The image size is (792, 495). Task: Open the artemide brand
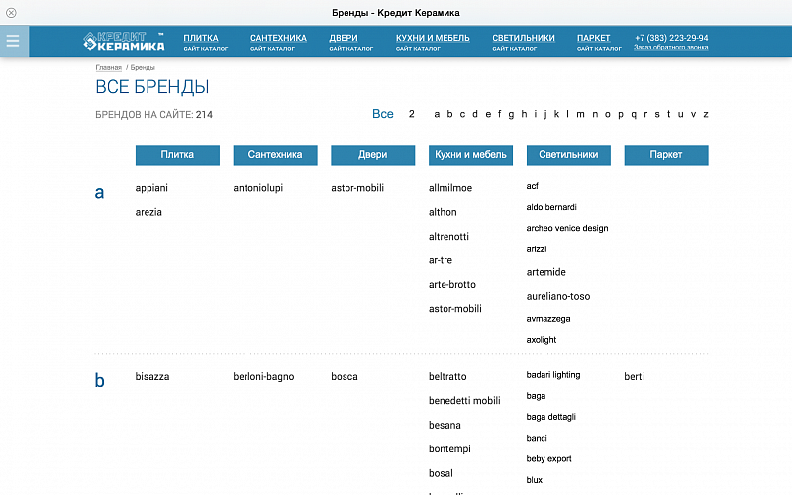[546, 272]
